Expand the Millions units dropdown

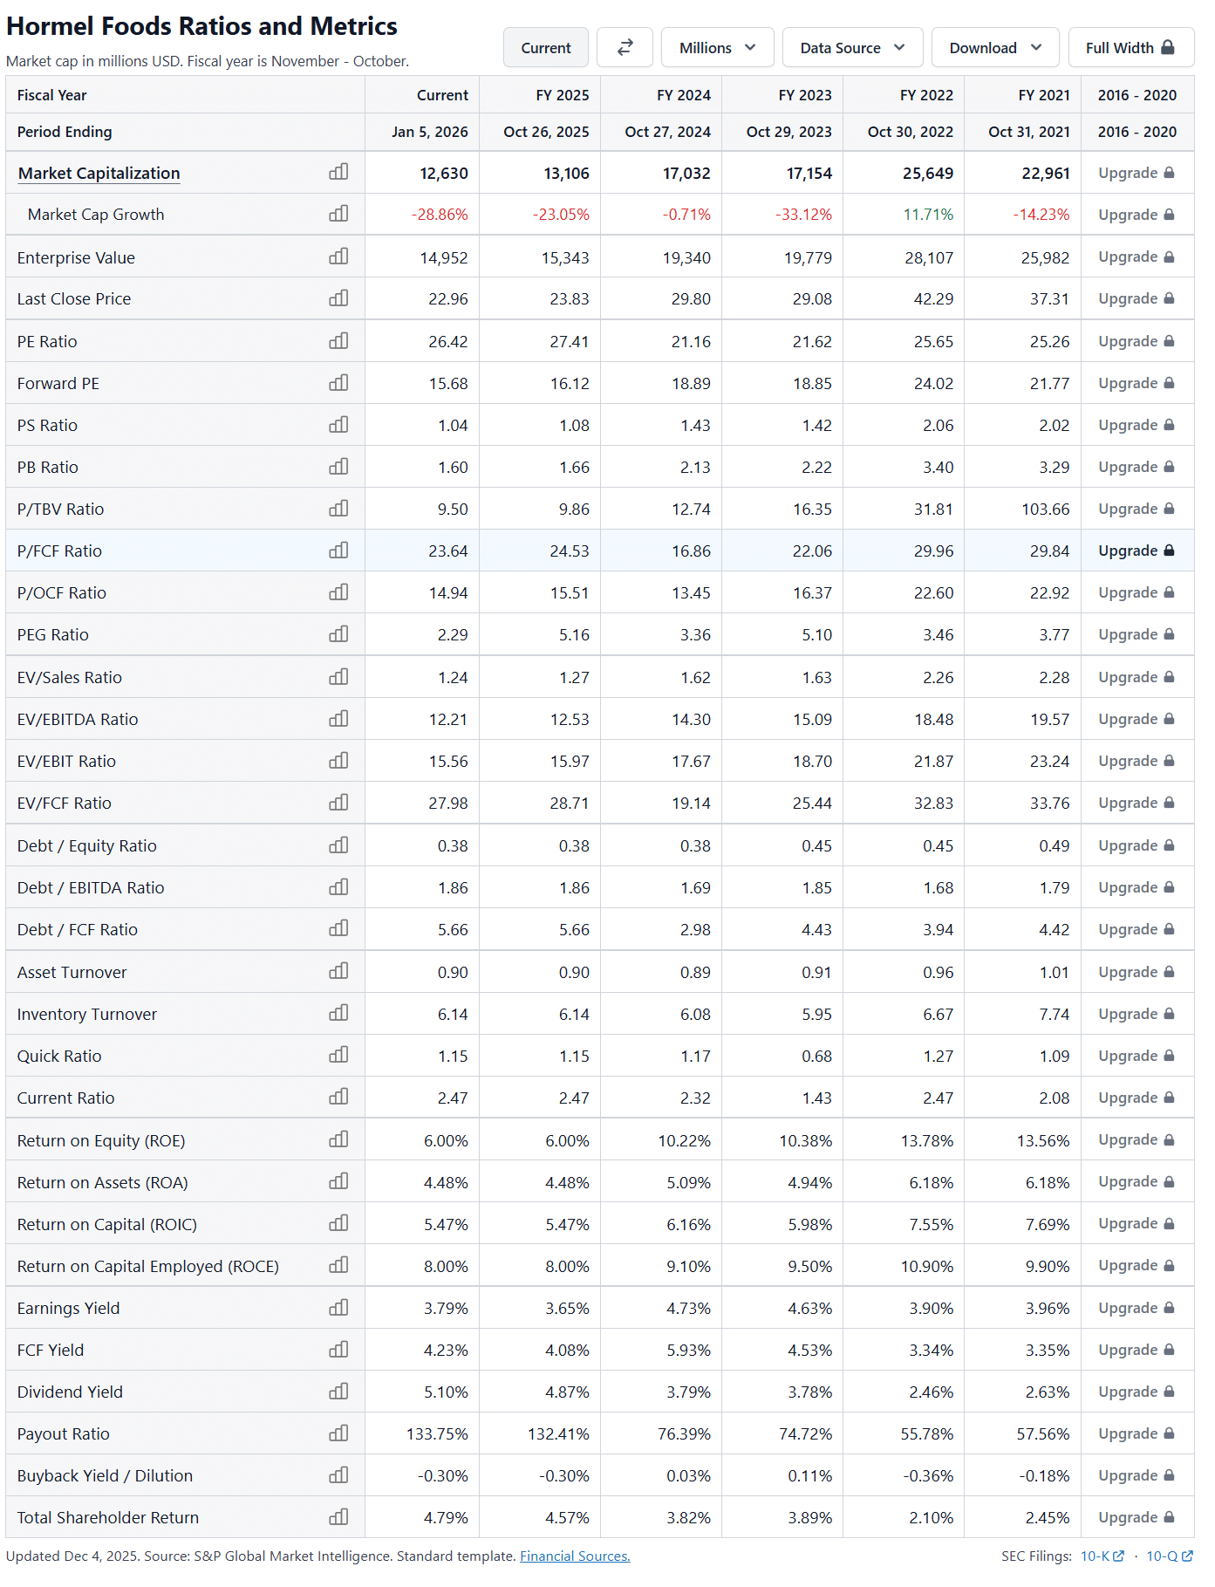click(x=717, y=47)
